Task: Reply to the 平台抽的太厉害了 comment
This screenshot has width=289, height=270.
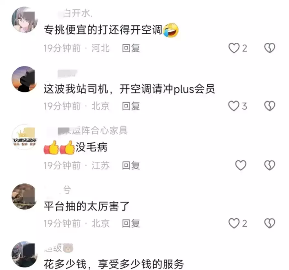Action: pos(131,223)
